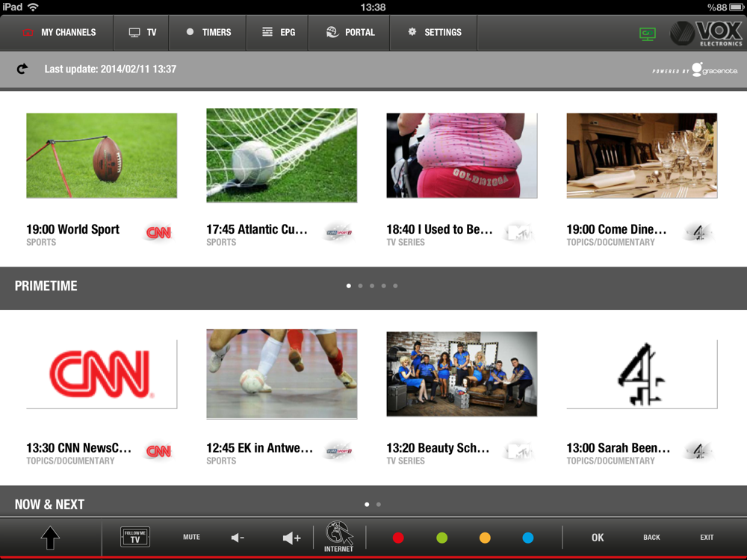Go to the Portal tab
Screen dimensions: 747x560
(x=349, y=32)
